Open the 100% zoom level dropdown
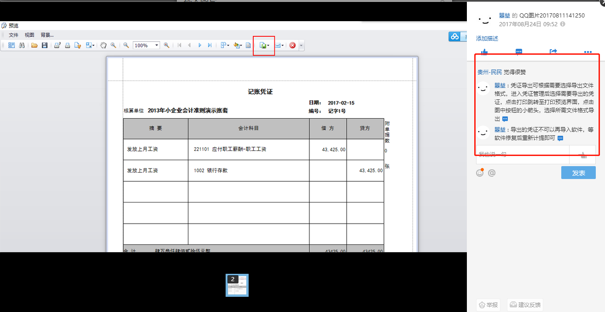Image resolution: width=605 pixels, height=312 pixels. [x=157, y=46]
